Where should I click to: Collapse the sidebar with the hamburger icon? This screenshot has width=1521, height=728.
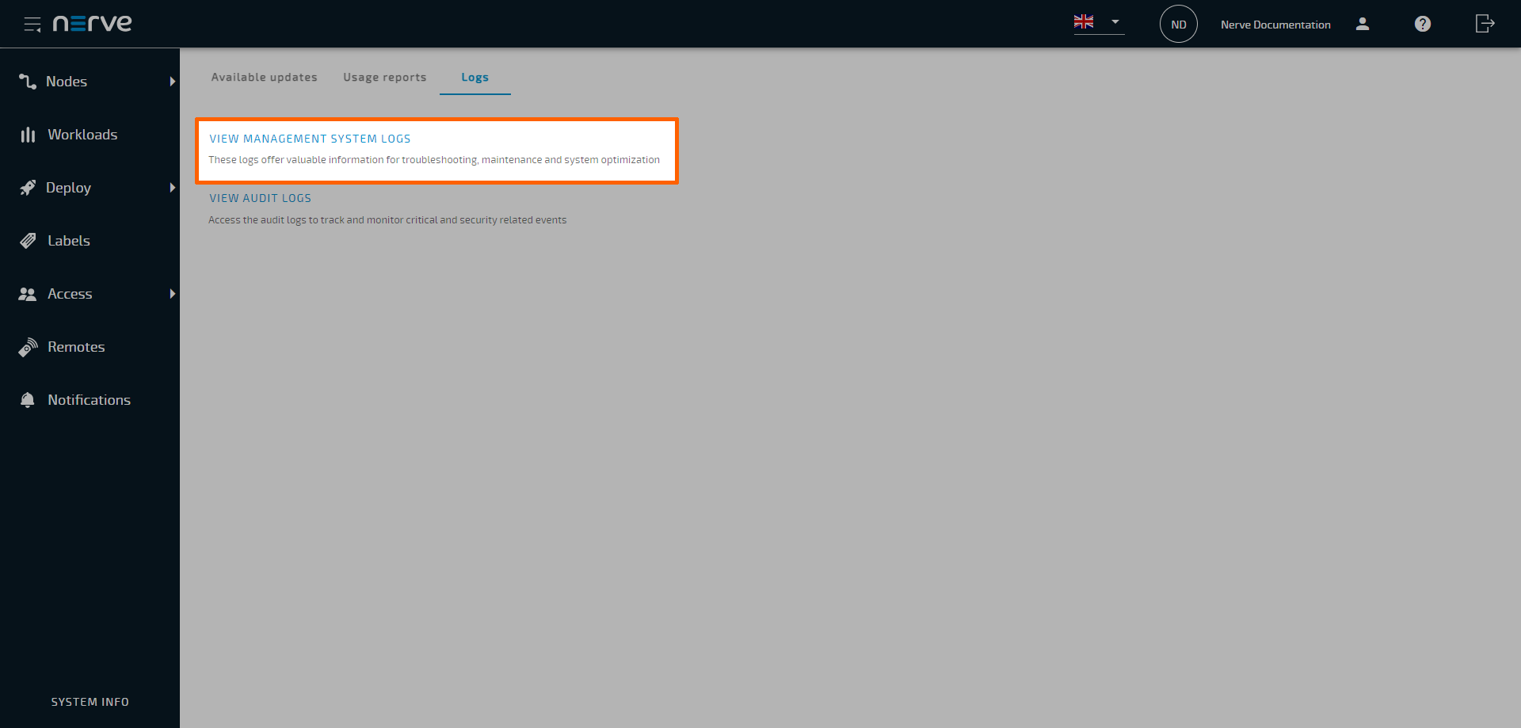(x=32, y=24)
